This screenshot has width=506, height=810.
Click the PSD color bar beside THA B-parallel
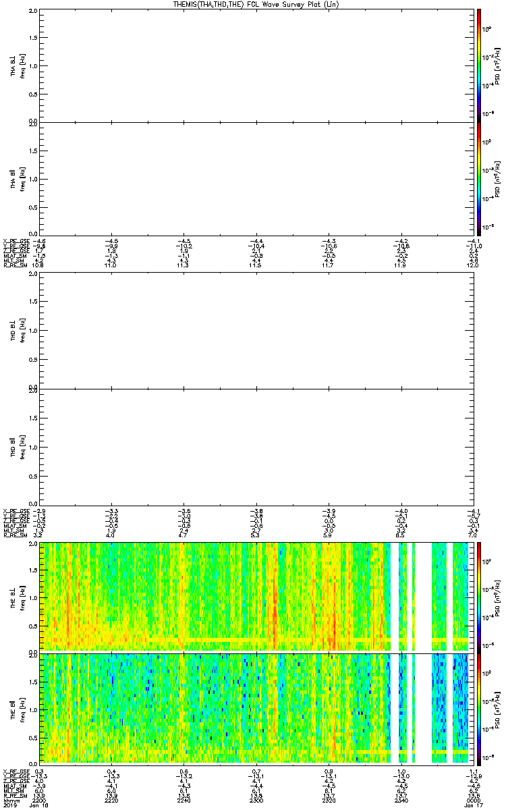point(479,178)
